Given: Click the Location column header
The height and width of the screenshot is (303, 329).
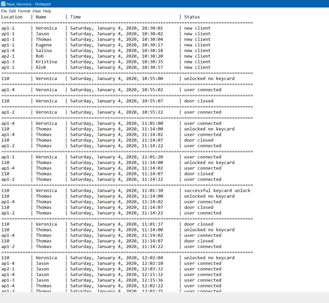Looking at the screenshot, I should click(x=12, y=17).
